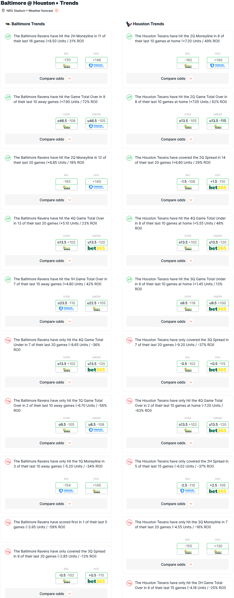234x598 pixels.
Task: Expand Compare odds for Ravens 2H Moneyline trend
Action: (x=56, y=78)
